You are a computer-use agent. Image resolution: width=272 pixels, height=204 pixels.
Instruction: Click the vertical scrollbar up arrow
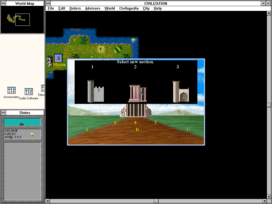point(269,13)
